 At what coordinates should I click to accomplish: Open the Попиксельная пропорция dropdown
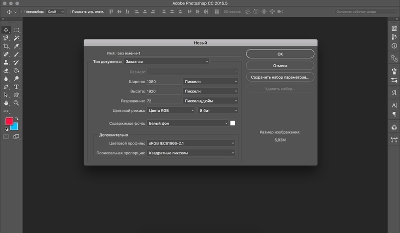tap(191, 153)
